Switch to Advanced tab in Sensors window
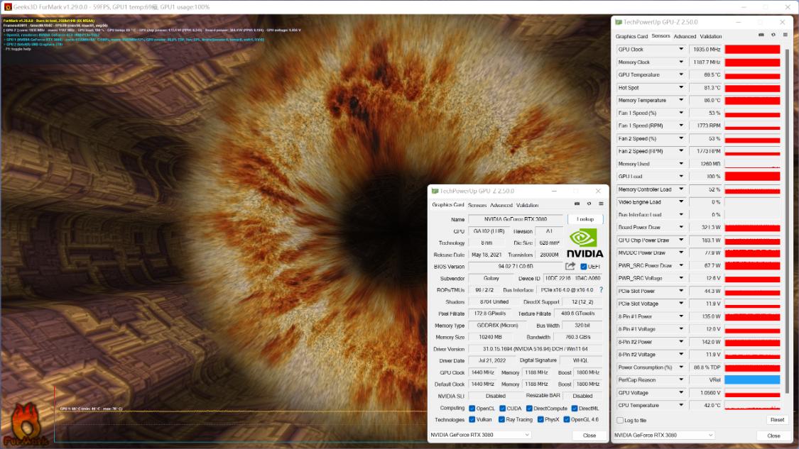Screen dimensions: 799x449 click(x=685, y=36)
